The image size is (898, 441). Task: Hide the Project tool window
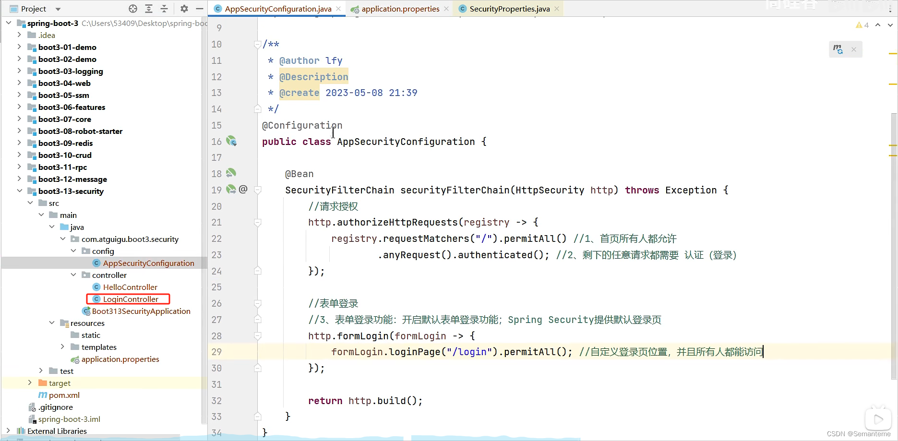click(x=200, y=9)
